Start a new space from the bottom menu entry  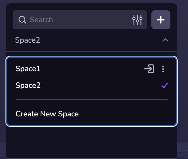point(47,114)
